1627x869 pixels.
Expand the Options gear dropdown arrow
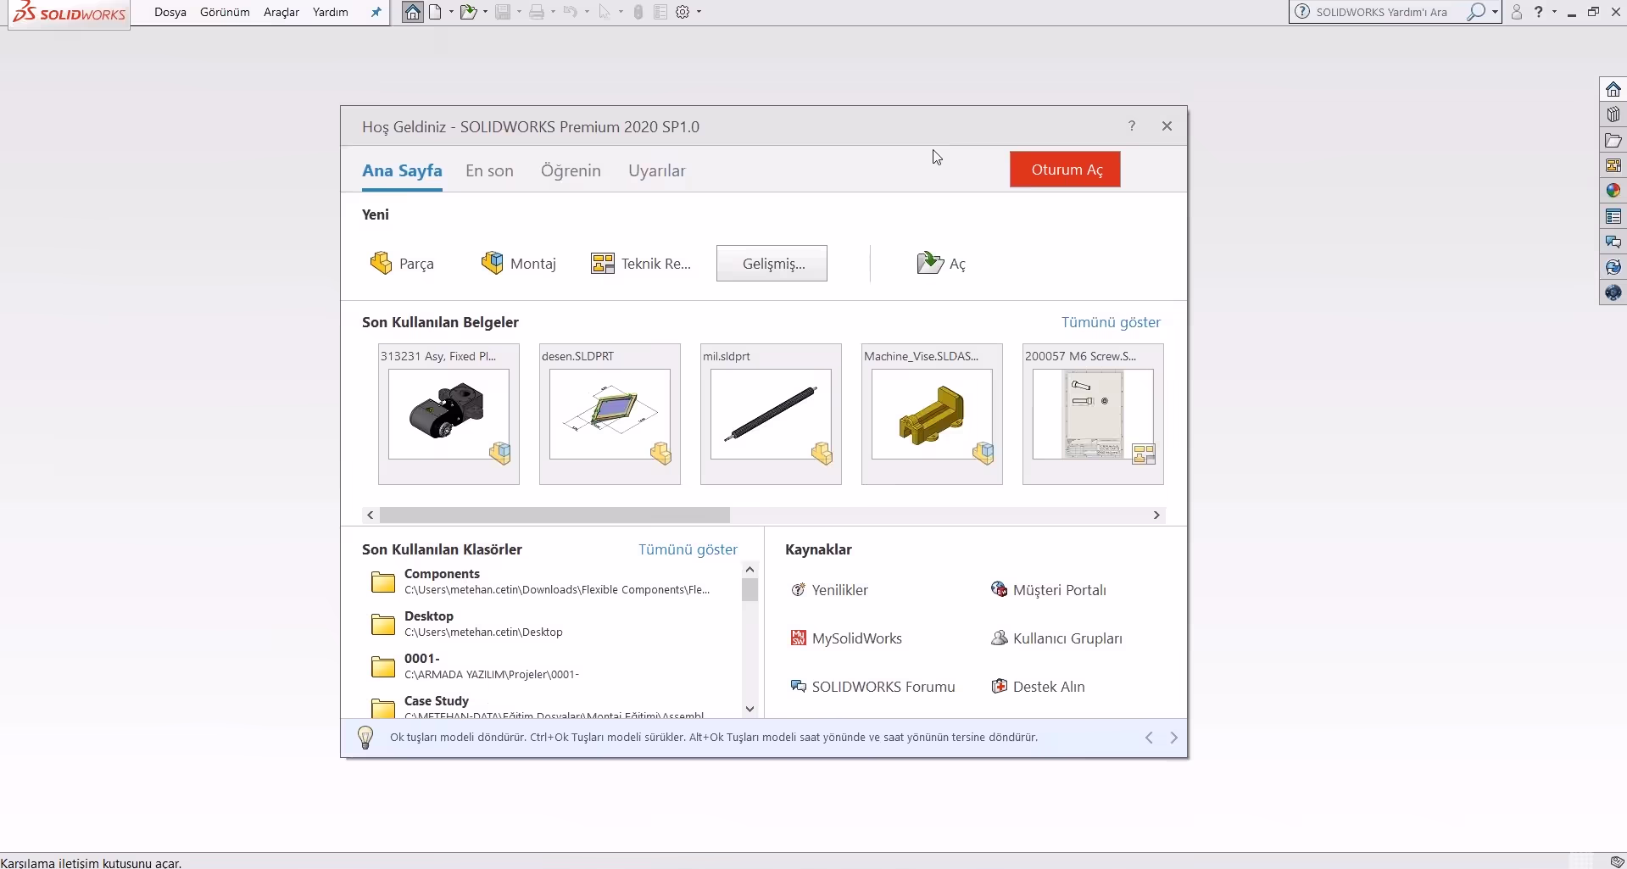[x=699, y=12]
